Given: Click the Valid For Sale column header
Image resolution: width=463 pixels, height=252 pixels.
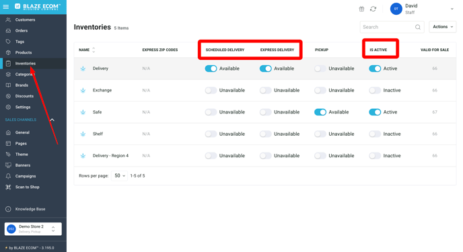Looking at the screenshot, I should point(435,50).
